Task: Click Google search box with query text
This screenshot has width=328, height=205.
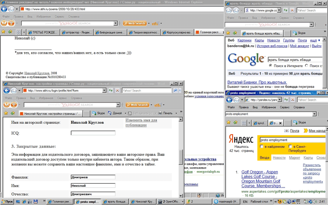Action: pyautogui.click(x=296, y=60)
